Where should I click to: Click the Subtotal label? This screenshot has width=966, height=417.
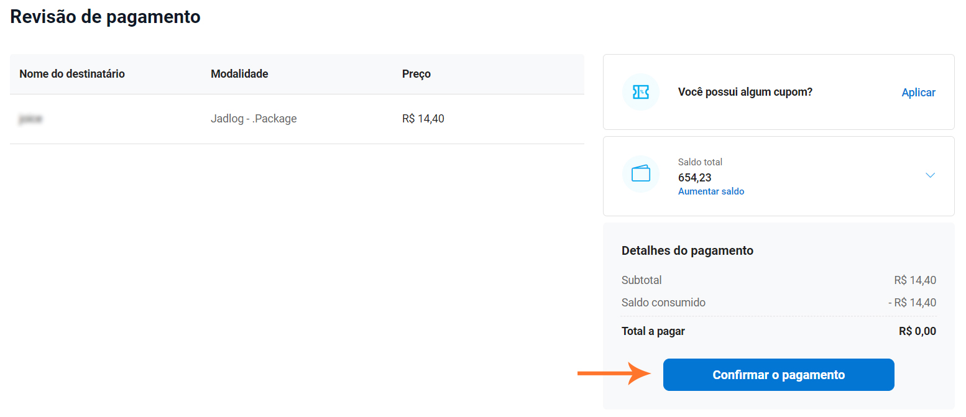pyautogui.click(x=642, y=280)
